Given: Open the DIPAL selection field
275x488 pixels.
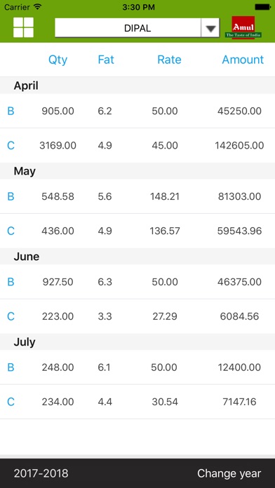Looking at the screenshot, I should 137,28.
